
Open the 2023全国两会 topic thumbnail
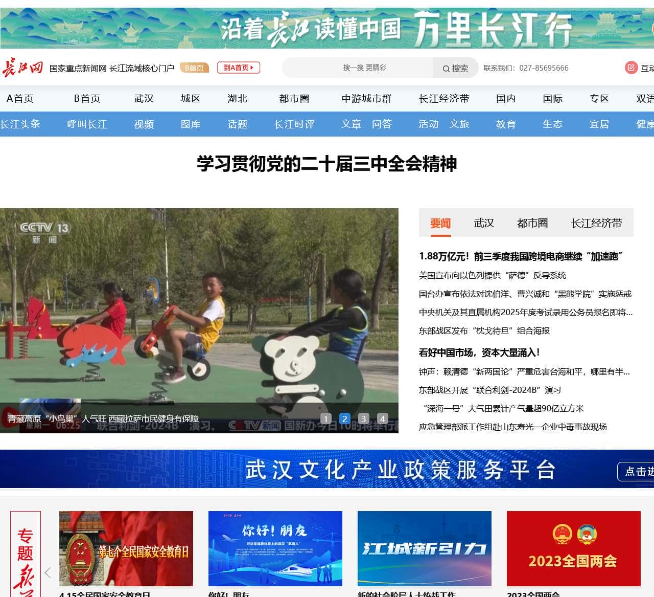pos(573,548)
